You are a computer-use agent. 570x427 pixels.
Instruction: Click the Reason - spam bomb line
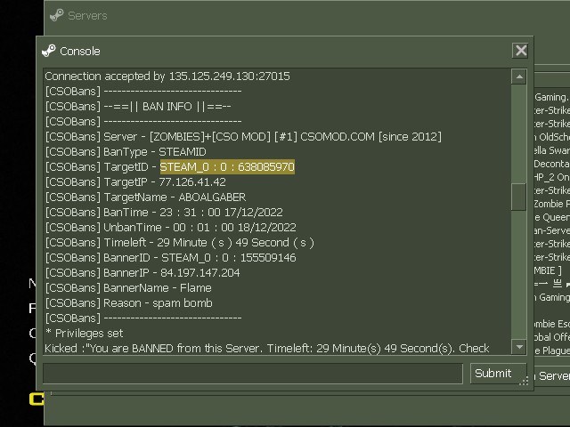pyautogui.click(x=128, y=302)
